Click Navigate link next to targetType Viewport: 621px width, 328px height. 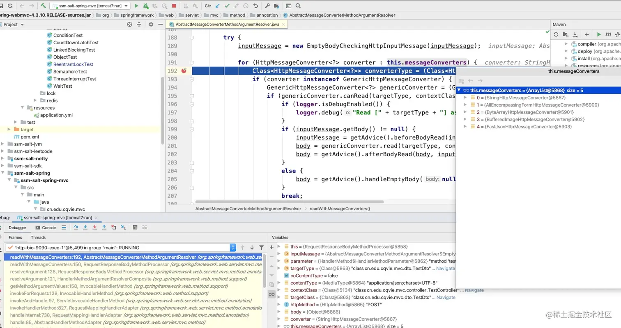coord(446,269)
